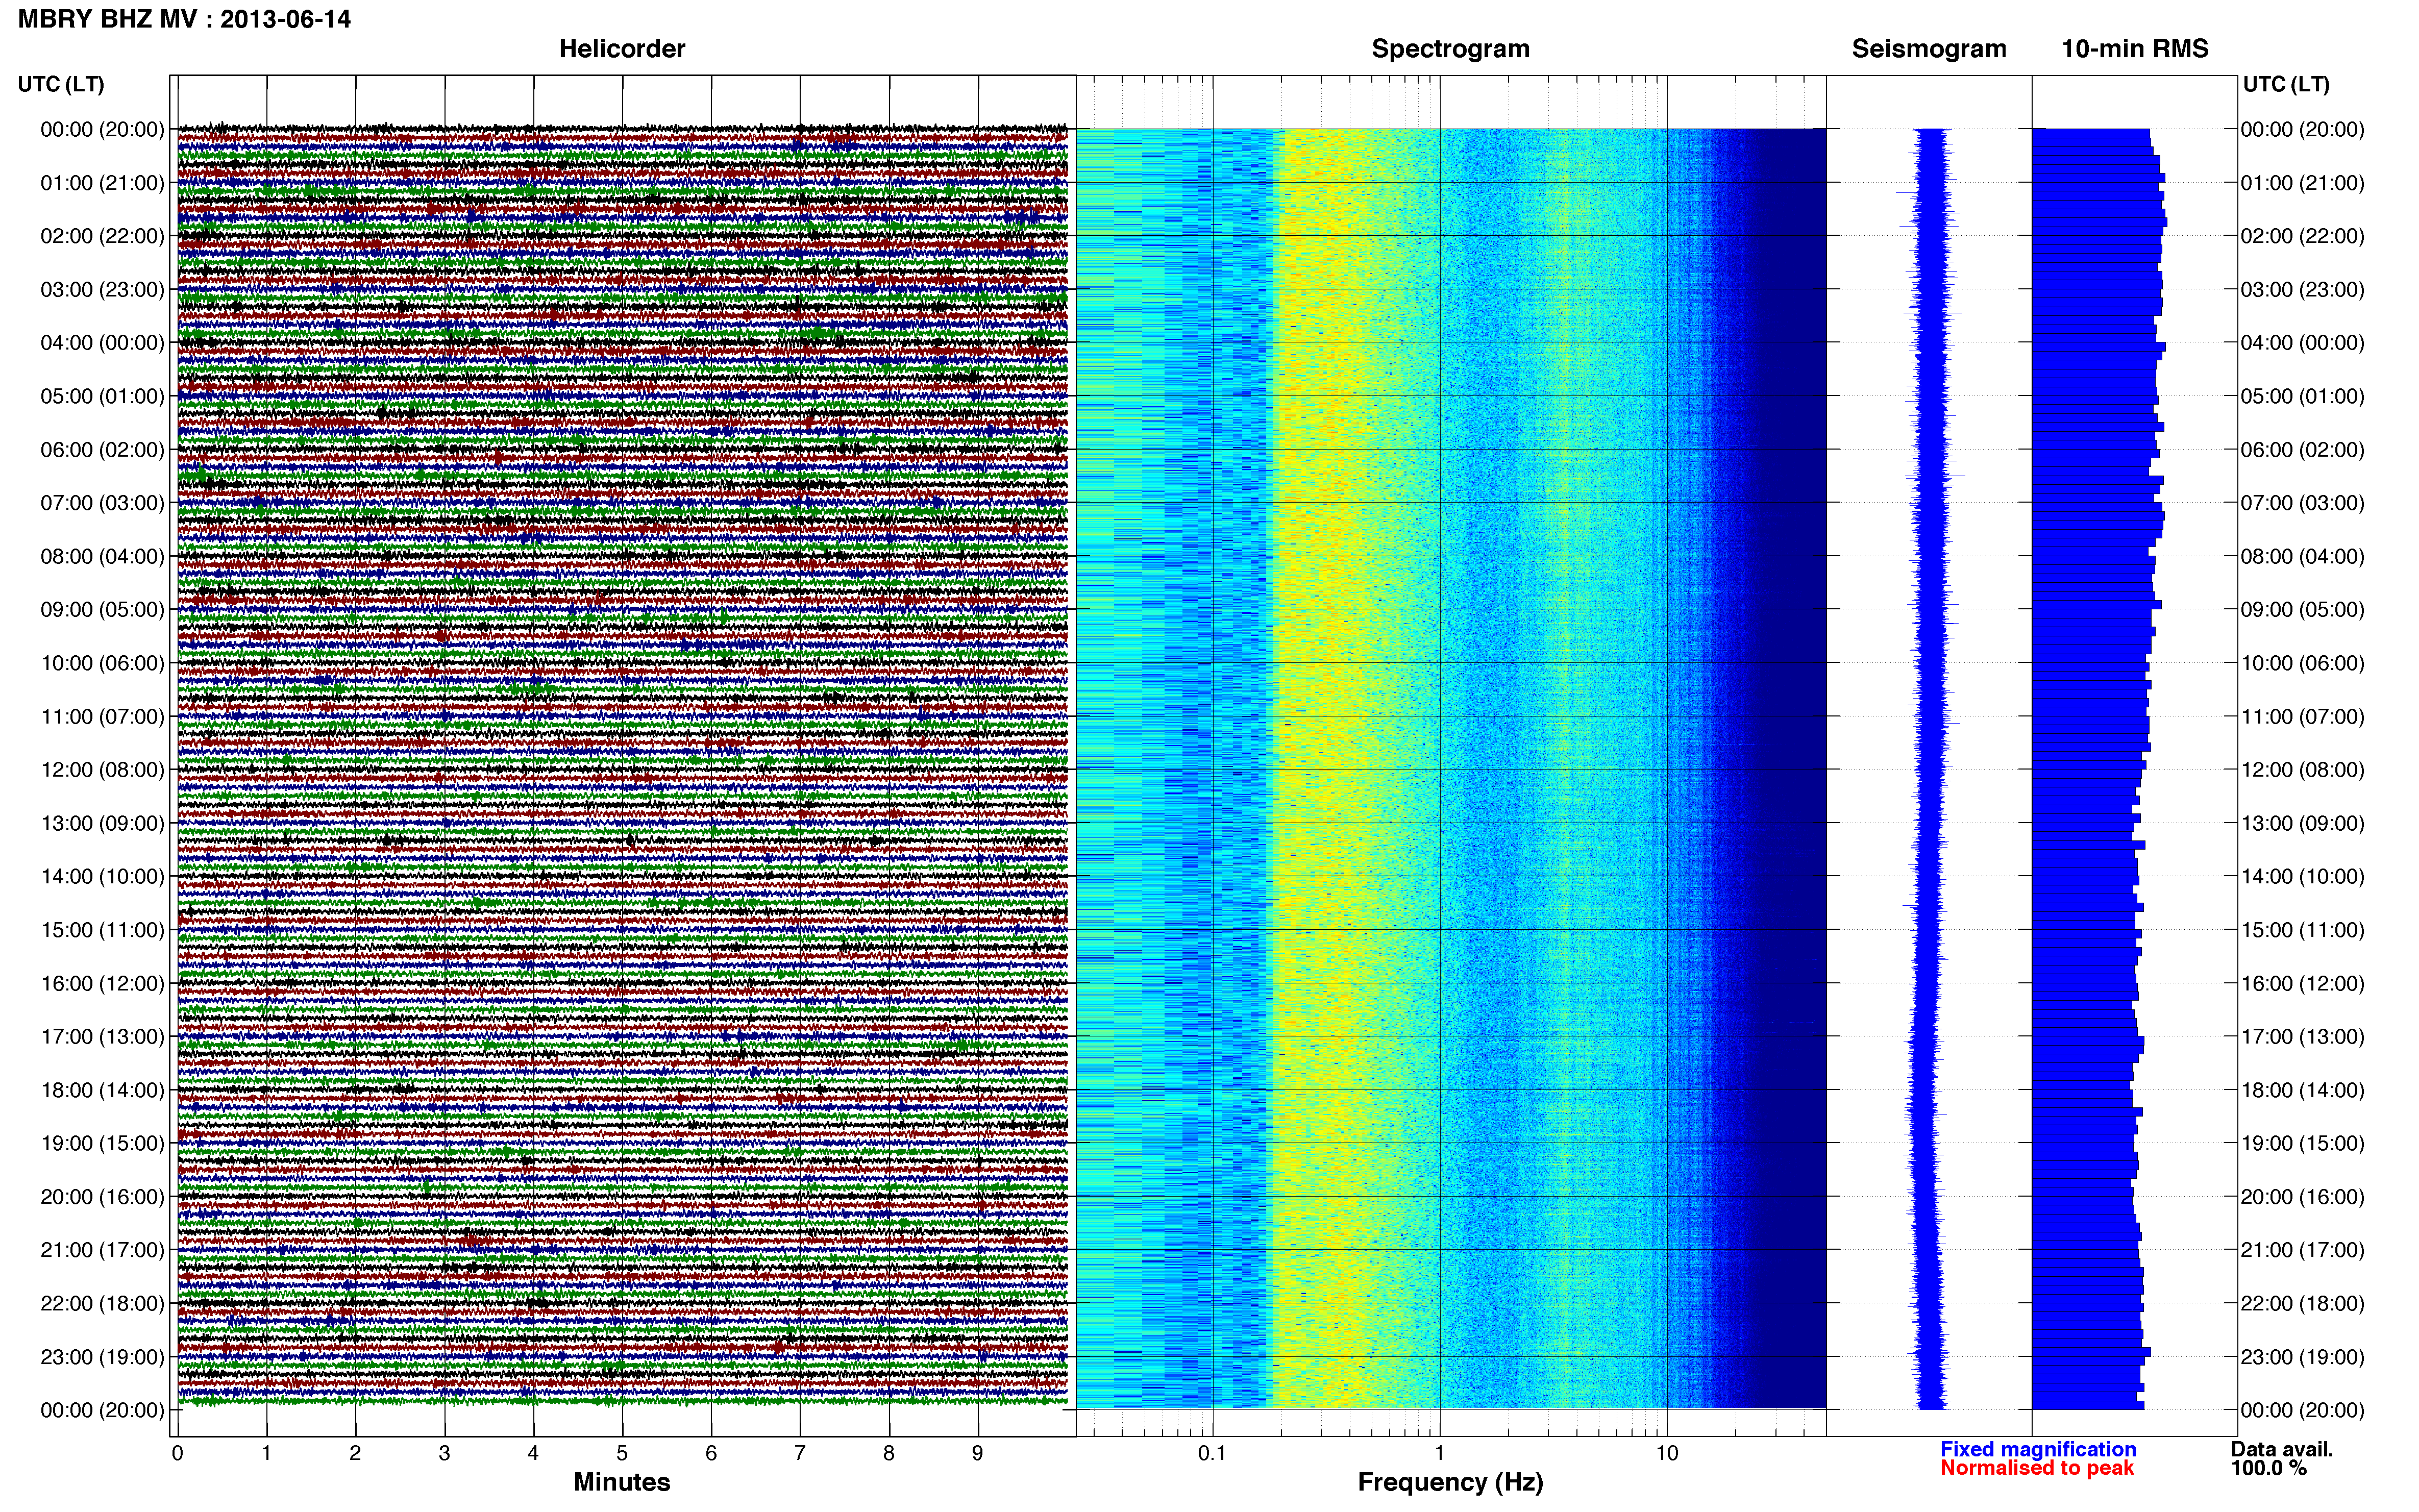Click left time label 01:00 (21:00)
The width and height of the screenshot is (2419, 1512).
click(102, 183)
